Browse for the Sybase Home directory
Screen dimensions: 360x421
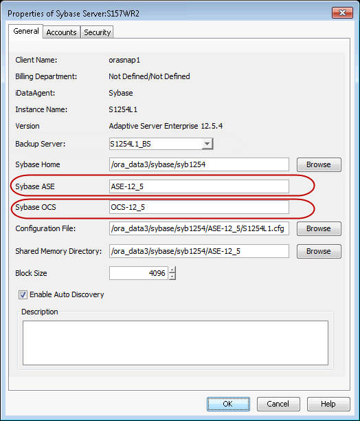[x=319, y=164]
